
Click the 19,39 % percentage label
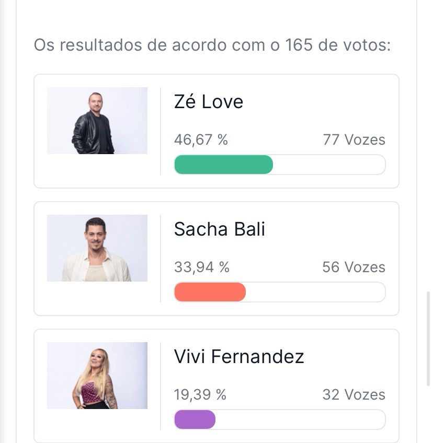(x=200, y=395)
